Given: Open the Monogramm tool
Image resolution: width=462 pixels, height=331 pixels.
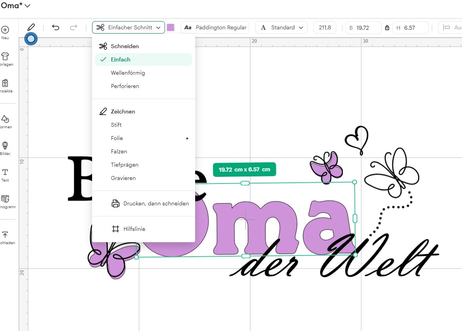Looking at the screenshot, I should pos(5,199).
